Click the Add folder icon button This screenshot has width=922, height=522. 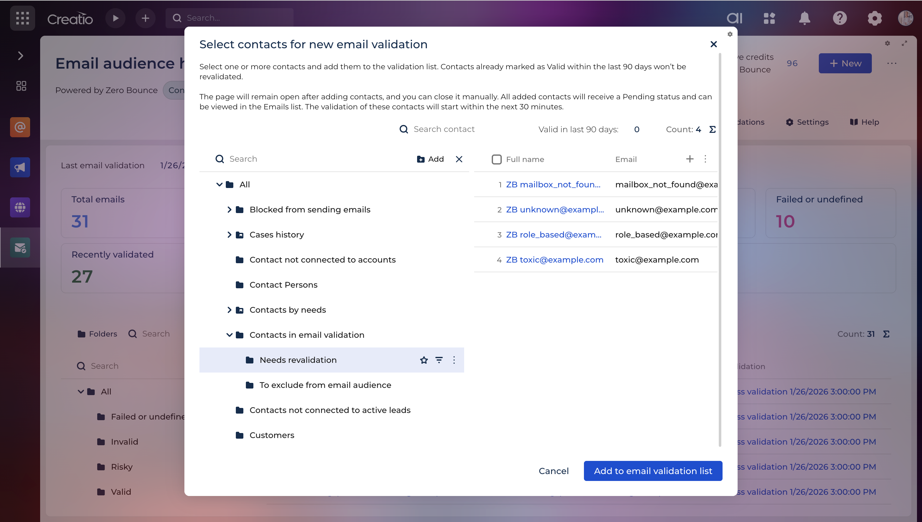[x=430, y=159]
